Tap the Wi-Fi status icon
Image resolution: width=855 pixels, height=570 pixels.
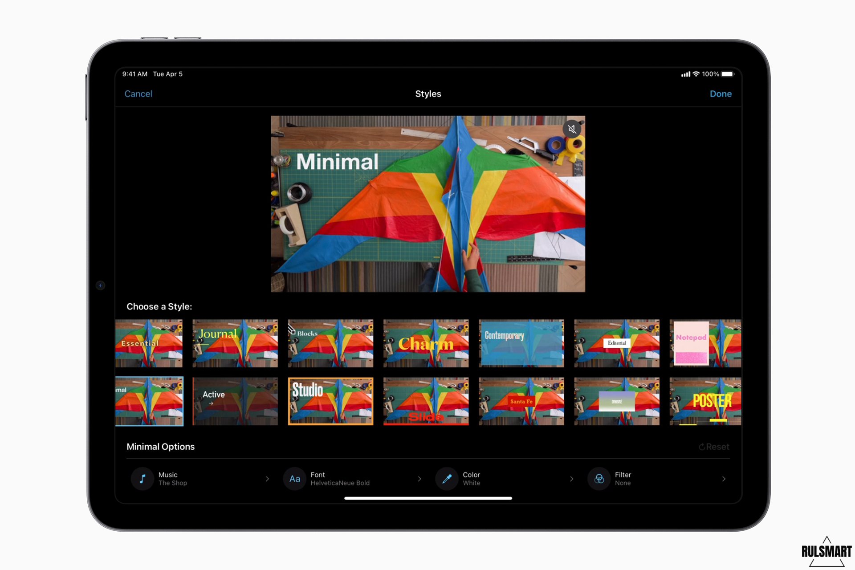(x=696, y=74)
